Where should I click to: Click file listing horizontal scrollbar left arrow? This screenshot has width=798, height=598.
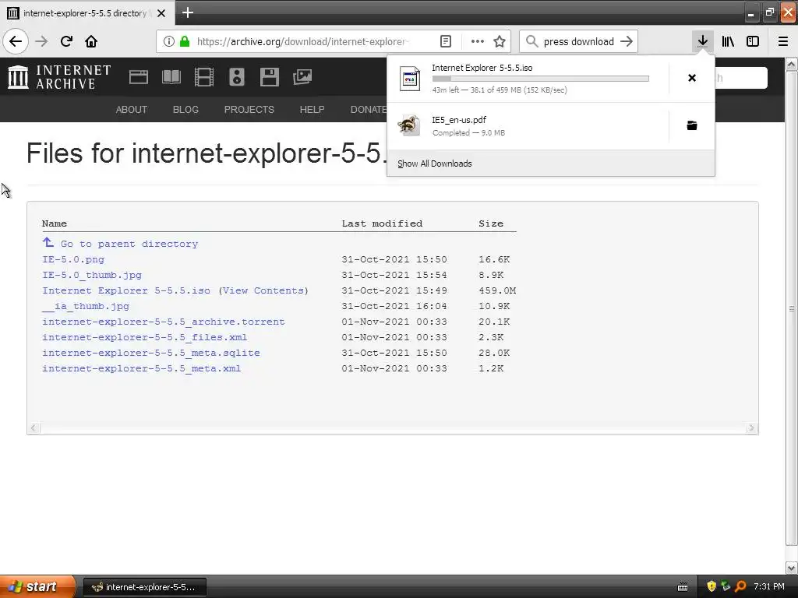click(x=34, y=428)
